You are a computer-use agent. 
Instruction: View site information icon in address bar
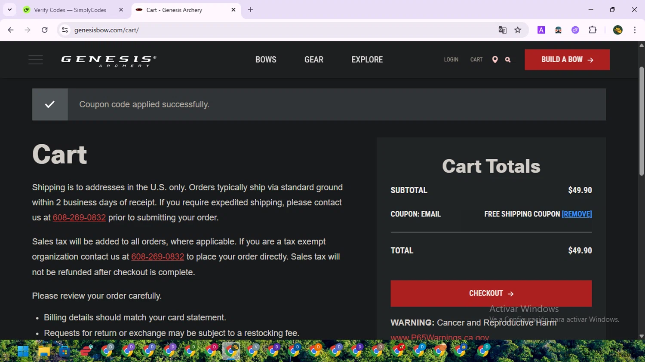point(65,30)
